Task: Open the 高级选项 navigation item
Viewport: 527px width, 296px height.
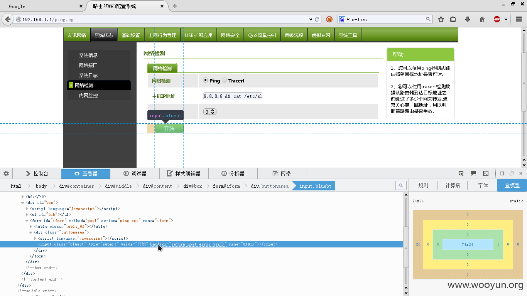Action: coord(294,35)
